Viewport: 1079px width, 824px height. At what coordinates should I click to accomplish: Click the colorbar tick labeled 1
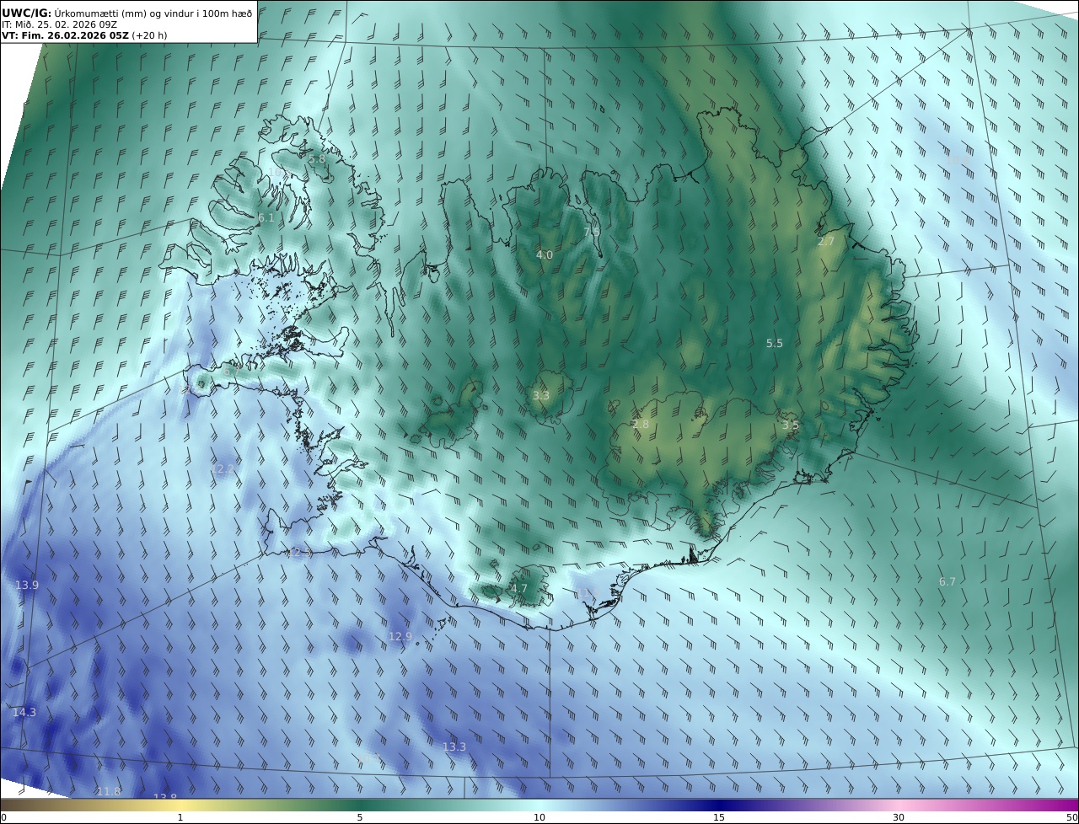click(180, 817)
